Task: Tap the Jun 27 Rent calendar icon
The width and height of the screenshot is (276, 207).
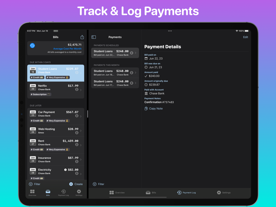Action: click(33, 142)
